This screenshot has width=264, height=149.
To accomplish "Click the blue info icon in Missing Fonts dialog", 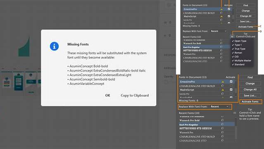I will 54,46.
